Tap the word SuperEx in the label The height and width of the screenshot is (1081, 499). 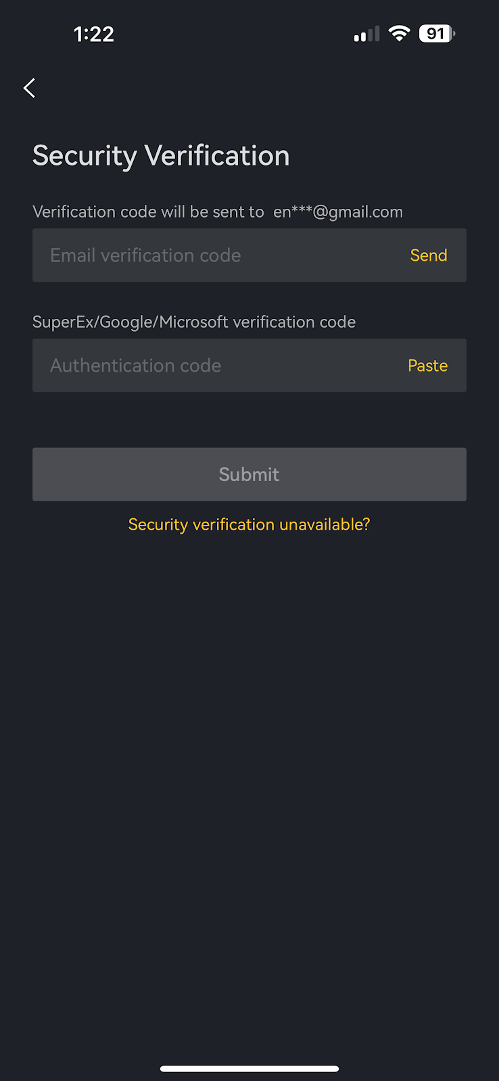pyautogui.click(x=64, y=322)
